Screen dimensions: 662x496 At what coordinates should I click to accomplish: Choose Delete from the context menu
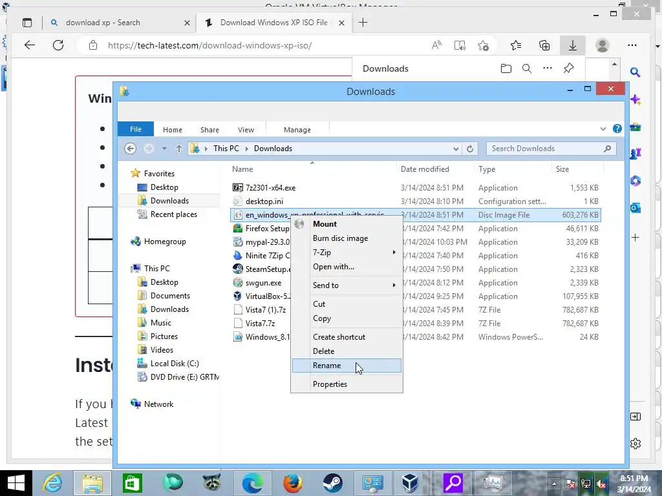(x=347, y=351)
